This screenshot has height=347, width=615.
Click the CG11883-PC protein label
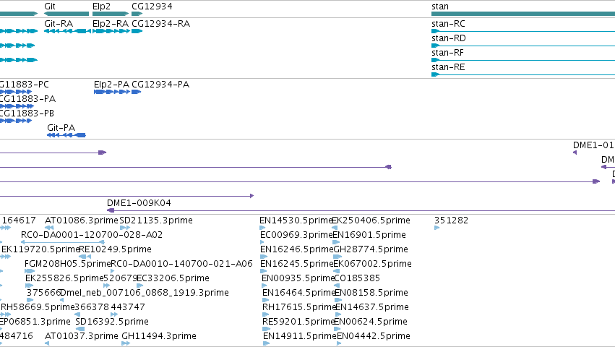pyautogui.click(x=25, y=85)
